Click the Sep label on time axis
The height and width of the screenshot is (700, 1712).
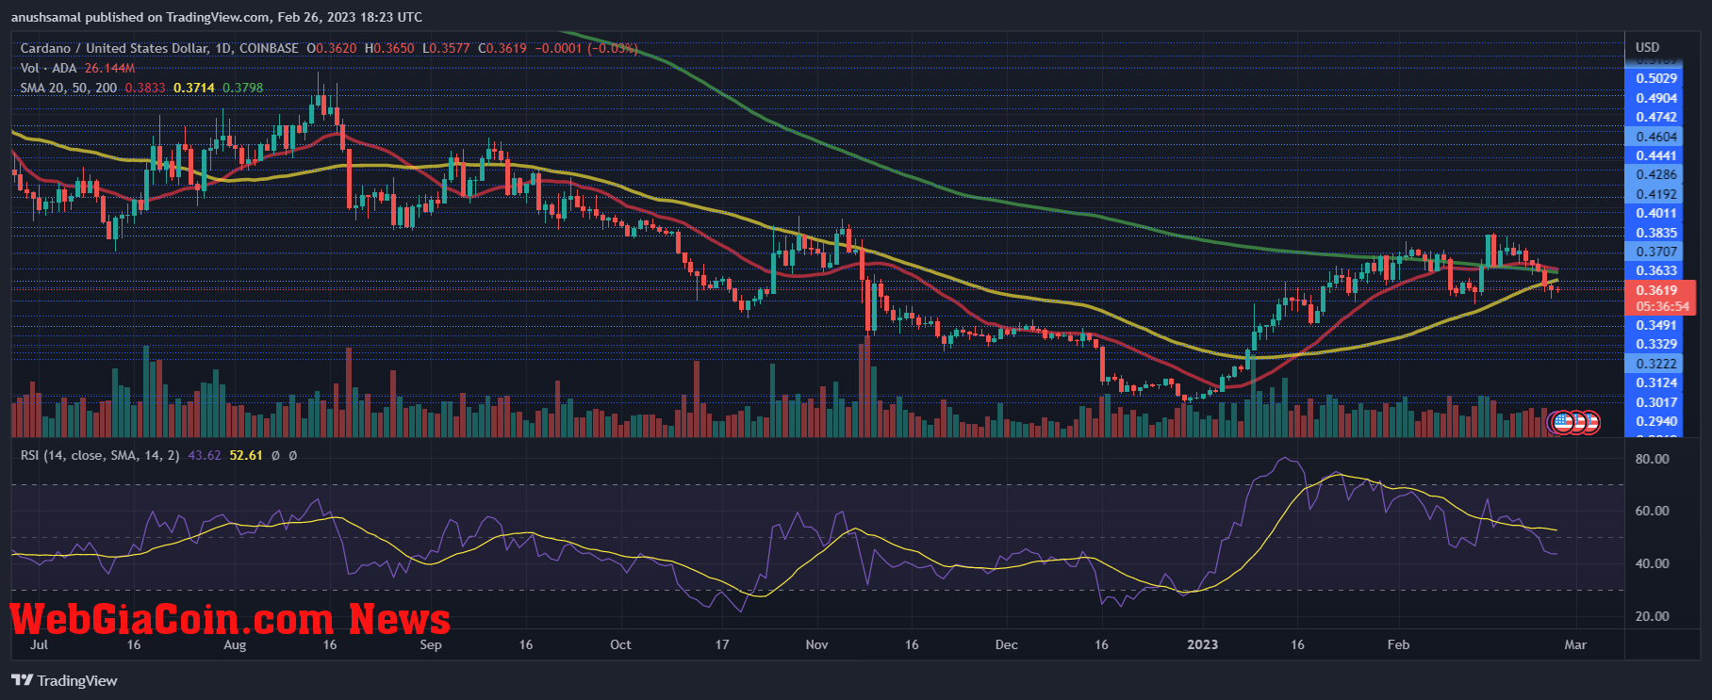tap(431, 644)
